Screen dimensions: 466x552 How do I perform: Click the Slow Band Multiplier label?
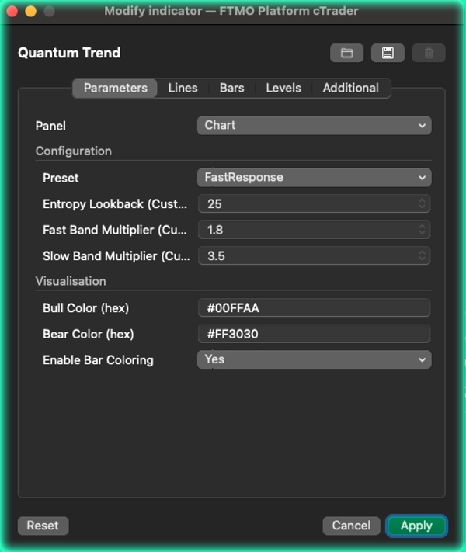click(116, 256)
